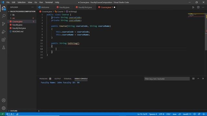This screenshot has height=116, width=207.
Task: Open the View menu
Action: pos(30,2)
